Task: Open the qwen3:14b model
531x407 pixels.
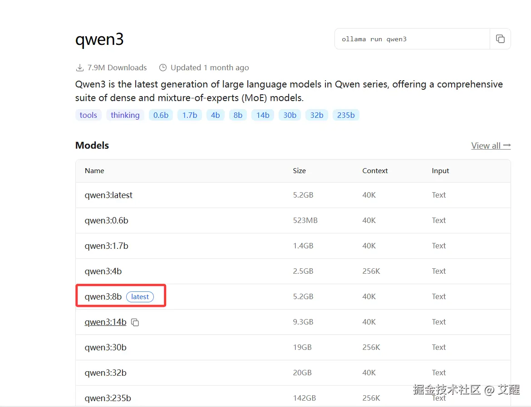Action: [105, 322]
